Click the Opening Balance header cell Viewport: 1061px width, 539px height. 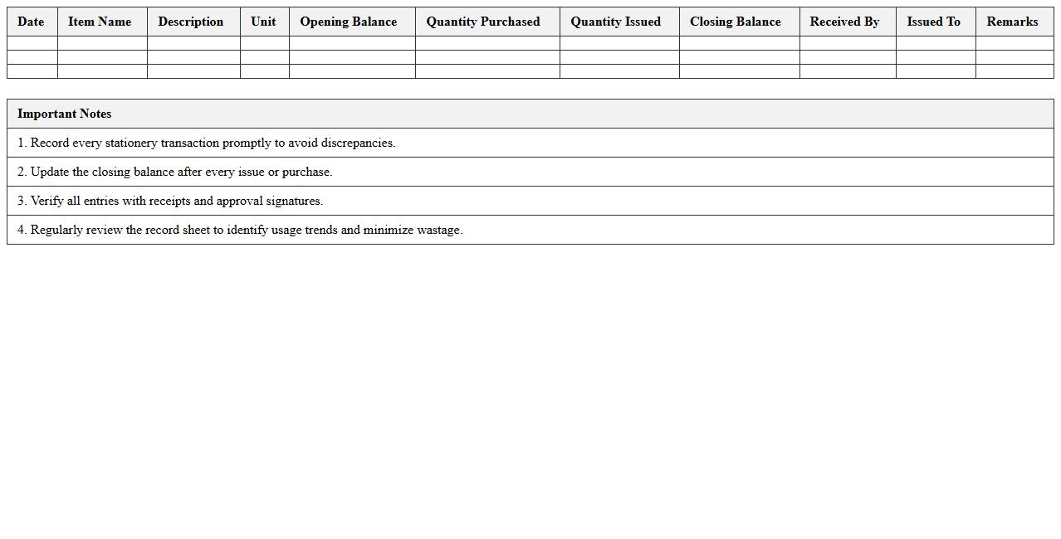coord(349,22)
